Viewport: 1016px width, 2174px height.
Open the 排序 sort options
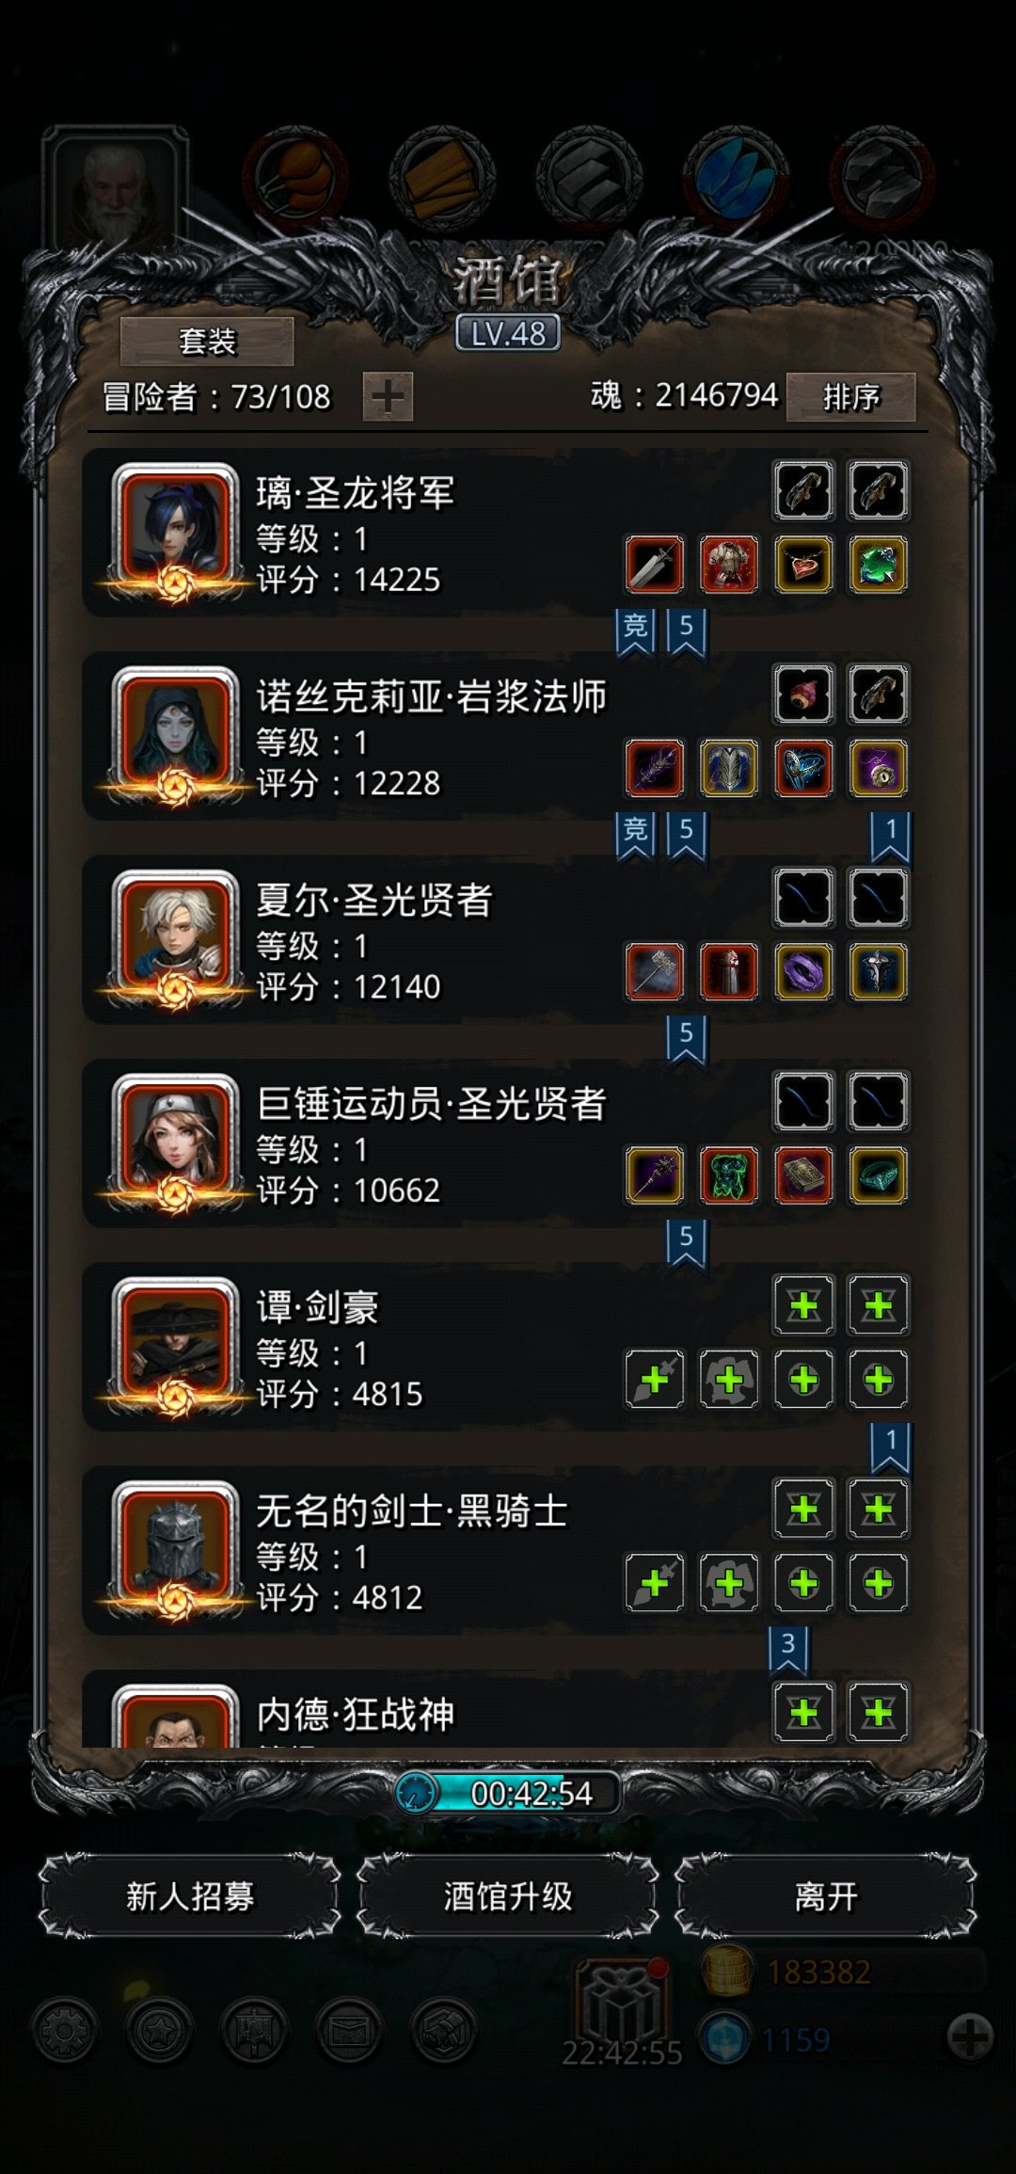click(851, 396)
